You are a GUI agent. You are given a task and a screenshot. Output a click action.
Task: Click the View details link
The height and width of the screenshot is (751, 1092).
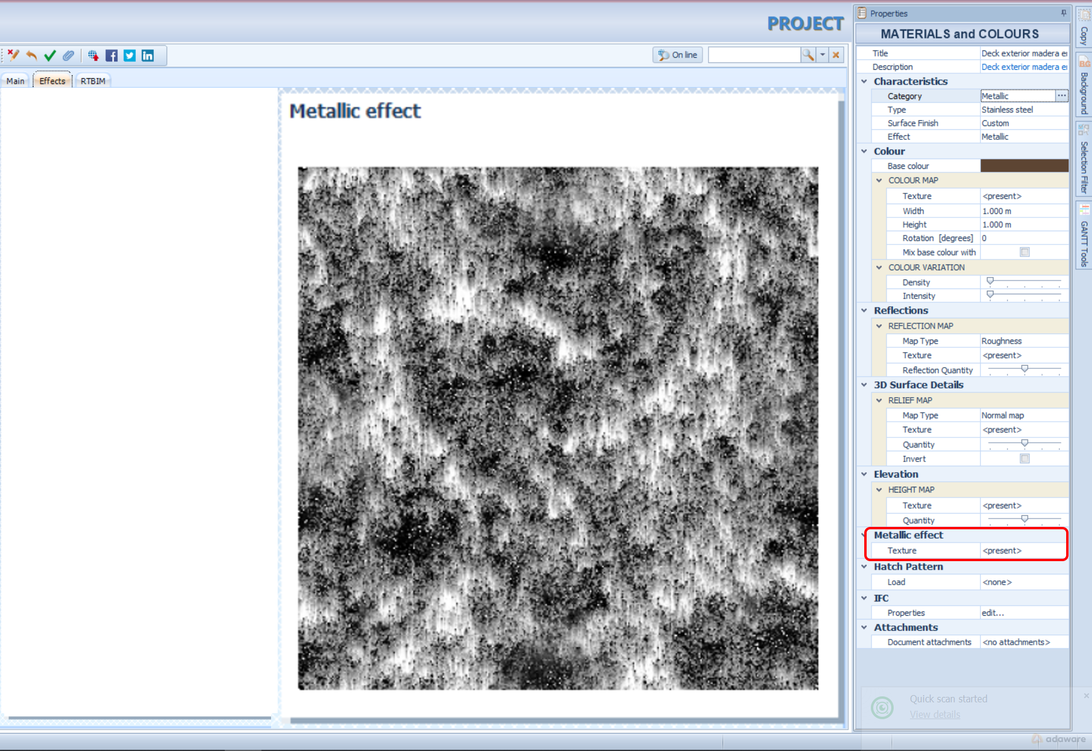[935, 714]
